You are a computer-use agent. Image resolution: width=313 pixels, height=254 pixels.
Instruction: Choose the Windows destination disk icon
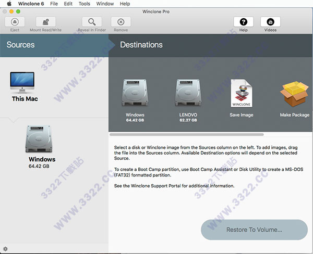[135, 93]
